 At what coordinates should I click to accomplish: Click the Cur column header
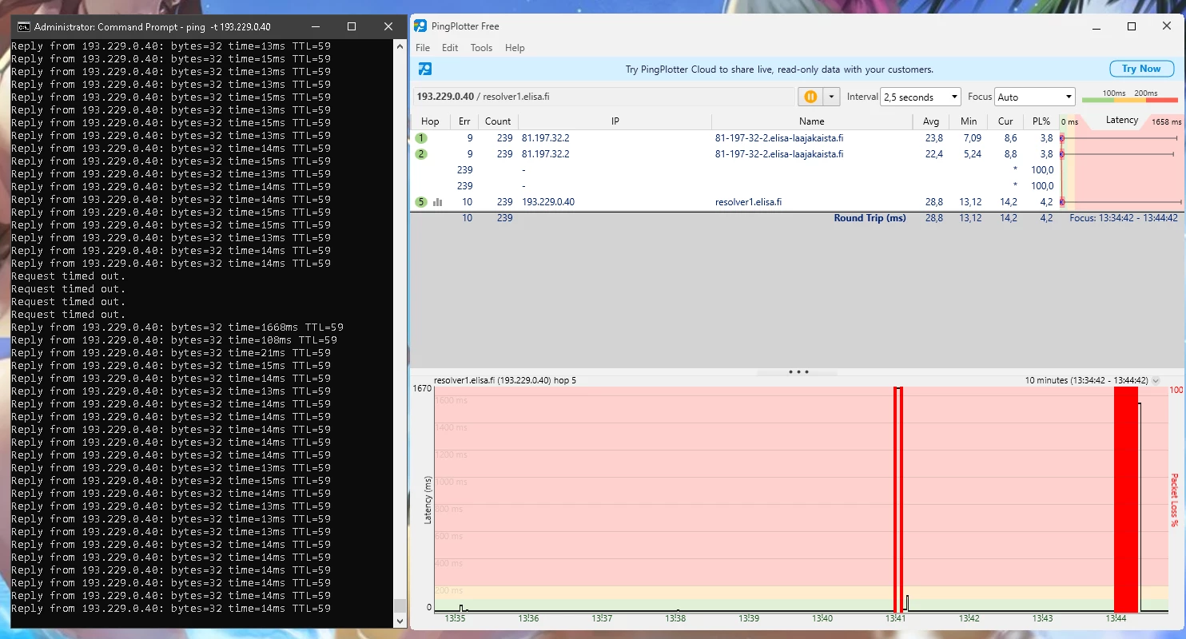click(x=1005, y=121)
